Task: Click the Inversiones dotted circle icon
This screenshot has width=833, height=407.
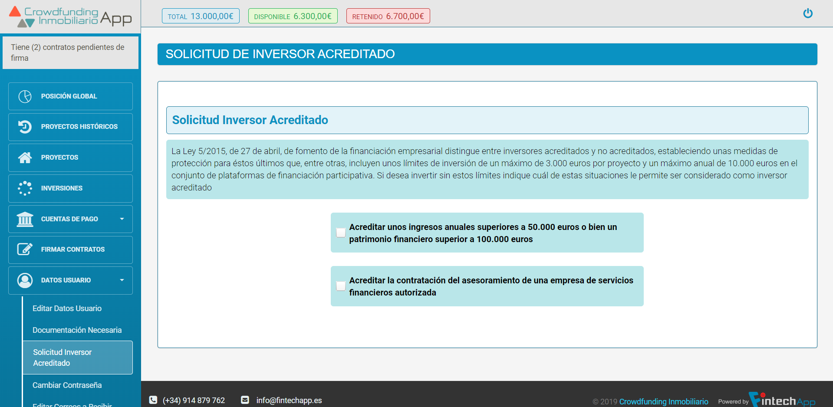Action: point(25,188)
